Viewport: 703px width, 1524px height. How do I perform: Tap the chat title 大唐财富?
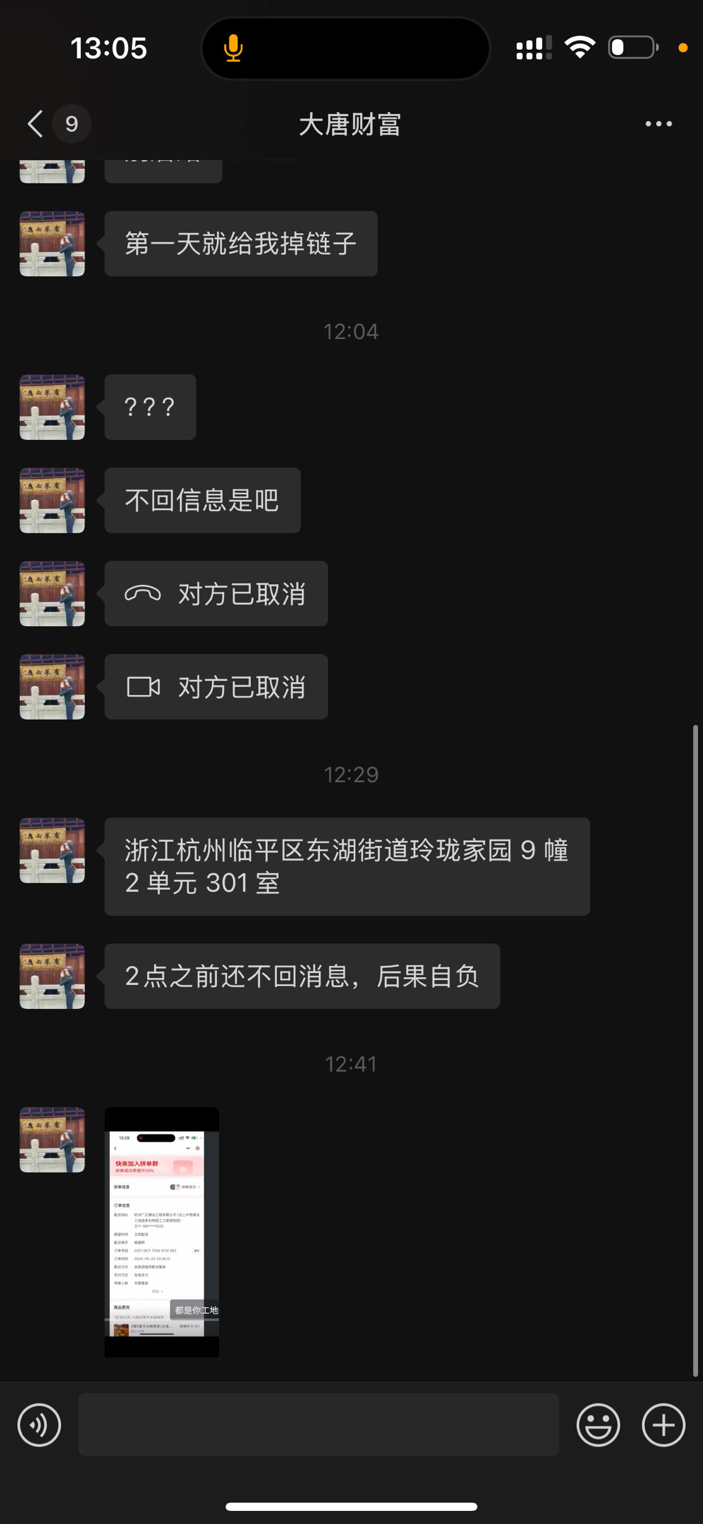point(350,124)
